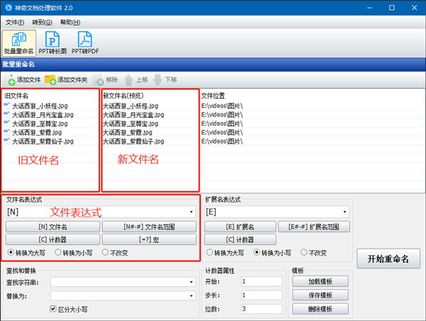Click the 添加文件夹 toolbar button

tap(66, 80)
